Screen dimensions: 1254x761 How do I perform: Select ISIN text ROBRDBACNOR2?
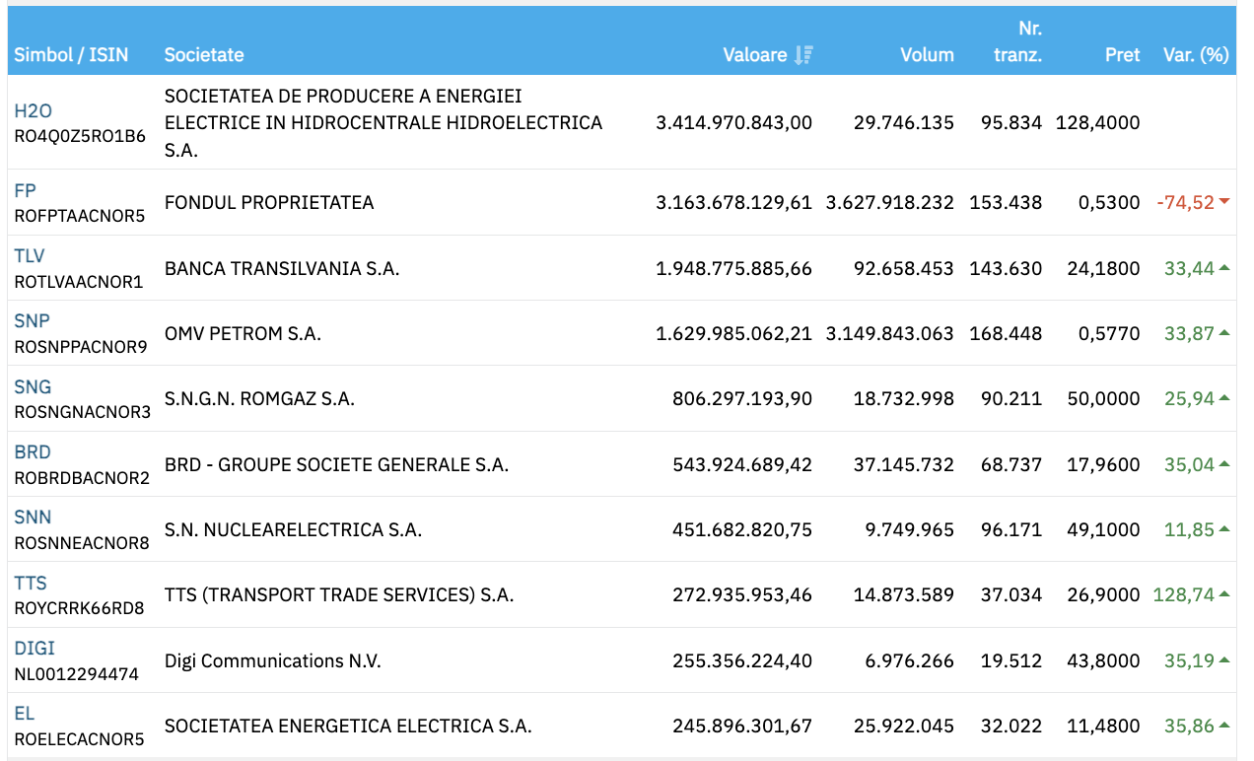(82, 478)
